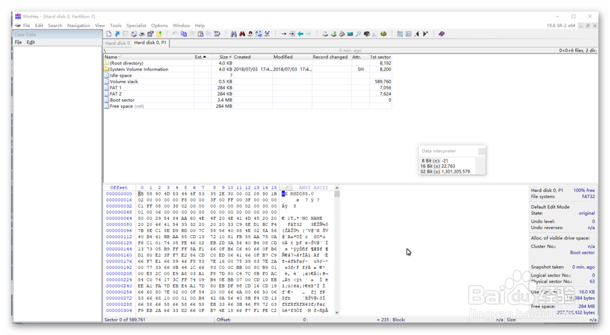Click the Copy Block toolbar icon

pos(184,34)
